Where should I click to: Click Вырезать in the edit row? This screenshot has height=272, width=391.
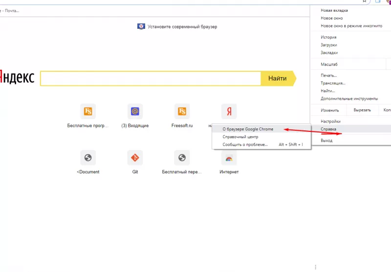pos(362,110)
